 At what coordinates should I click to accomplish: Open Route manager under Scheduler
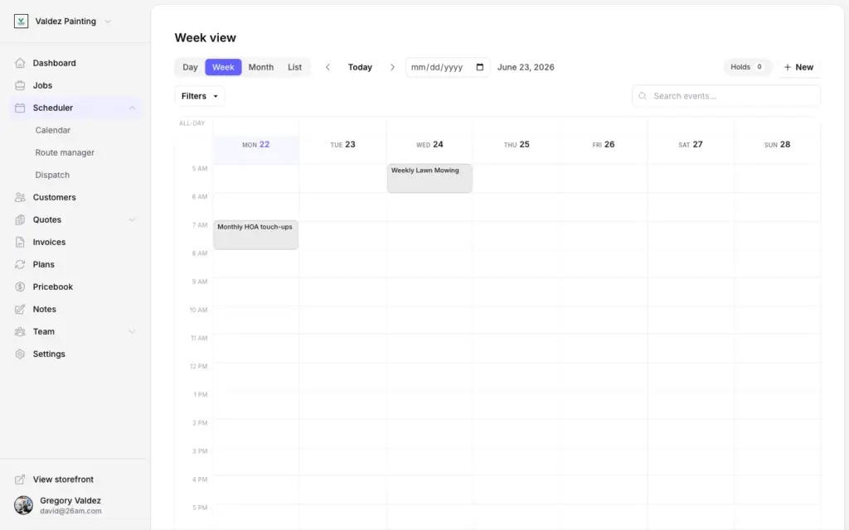(x=65, y=152)
